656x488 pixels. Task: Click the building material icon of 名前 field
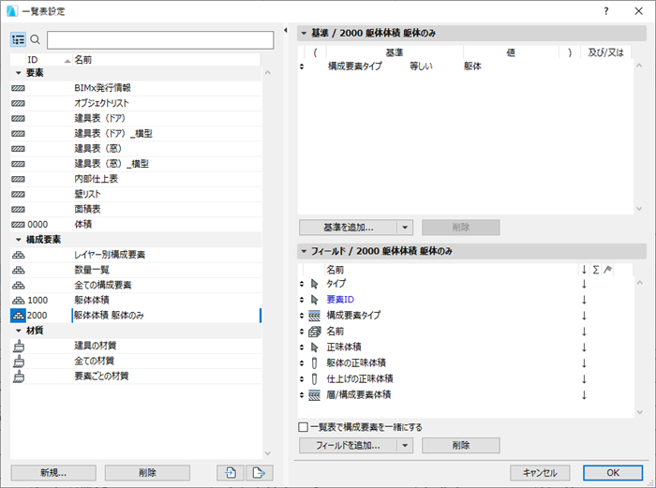314,332
